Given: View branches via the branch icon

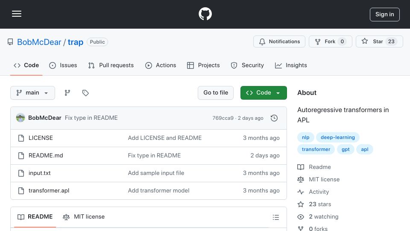Looking at the screenshot, I should 67,93.
